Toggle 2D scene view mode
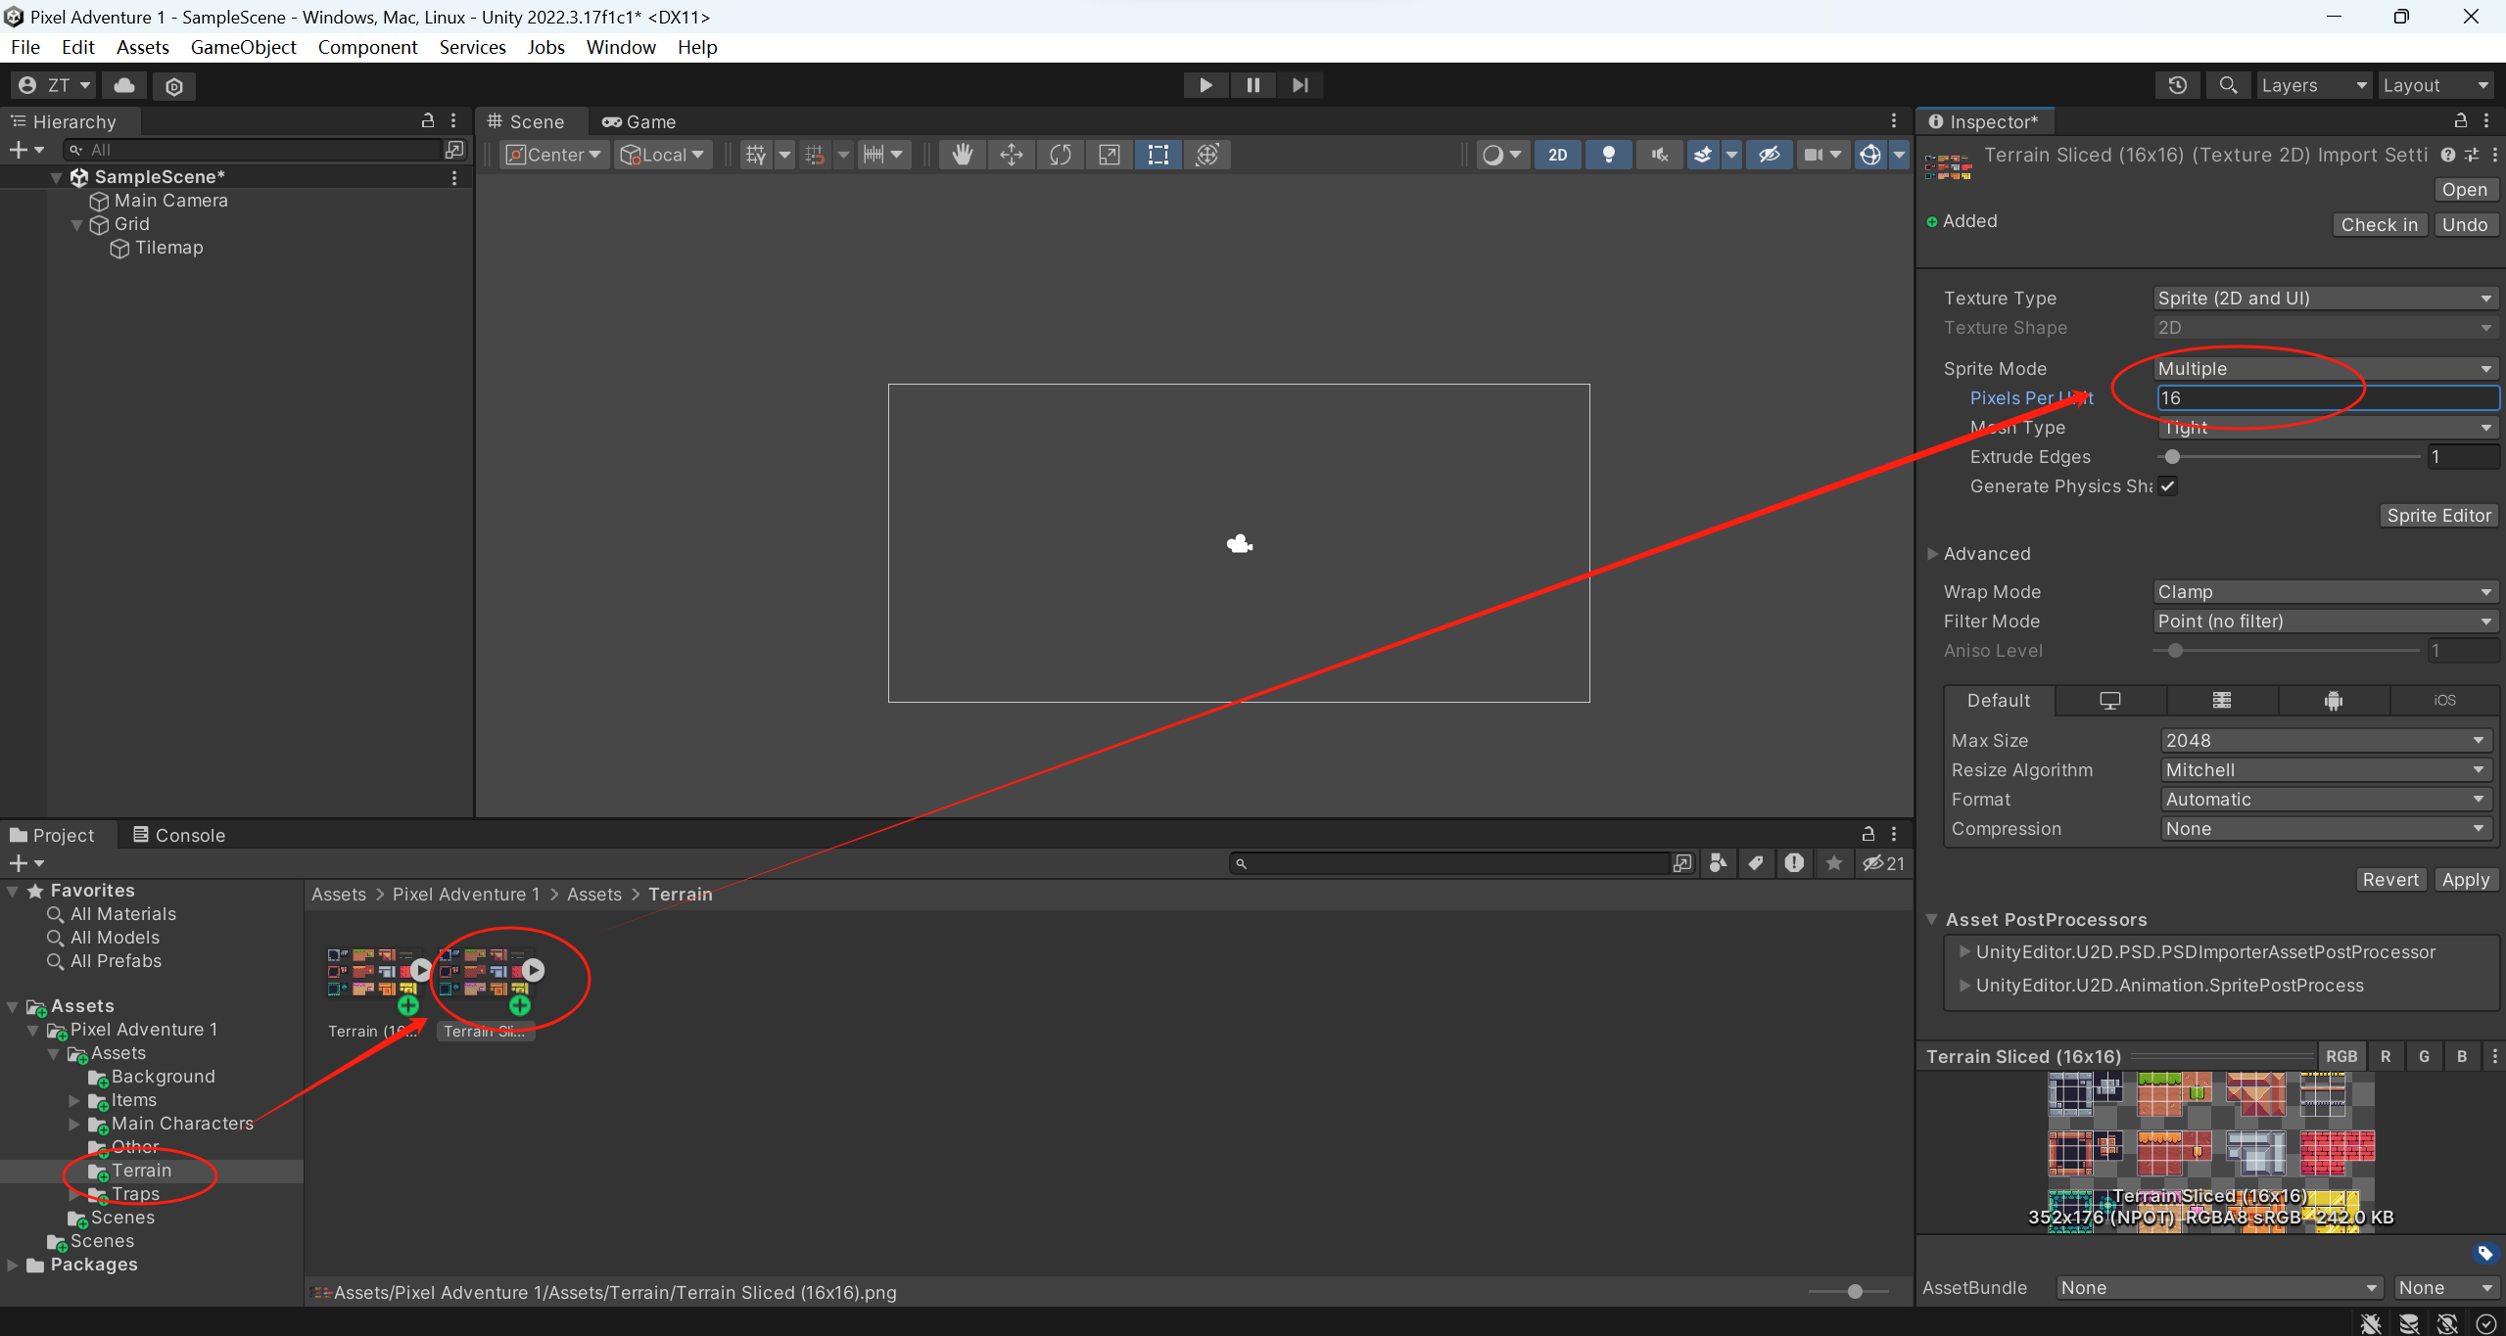Viewport: 2506px width, 1336px height. pos(1557,155)
